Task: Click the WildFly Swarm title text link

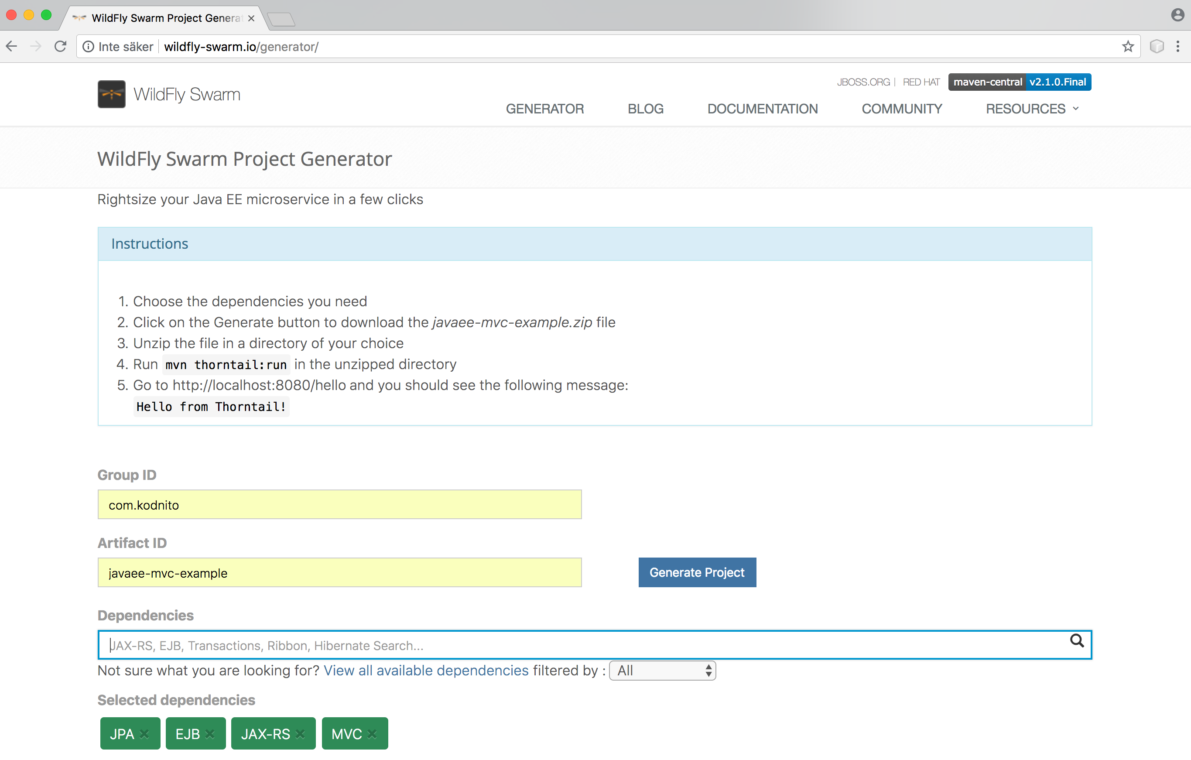Action: point(187,94)
